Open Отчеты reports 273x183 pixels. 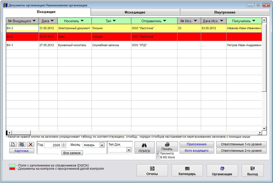[152, 171]
